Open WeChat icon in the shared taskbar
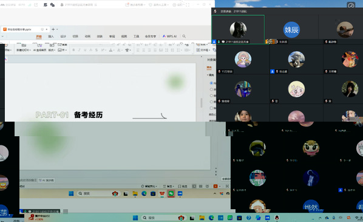363x222 pixels. (x=171, y=193)
